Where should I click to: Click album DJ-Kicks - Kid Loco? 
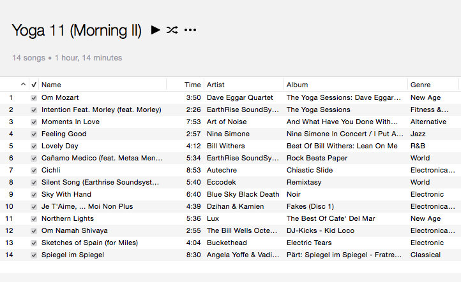[321, 230]
